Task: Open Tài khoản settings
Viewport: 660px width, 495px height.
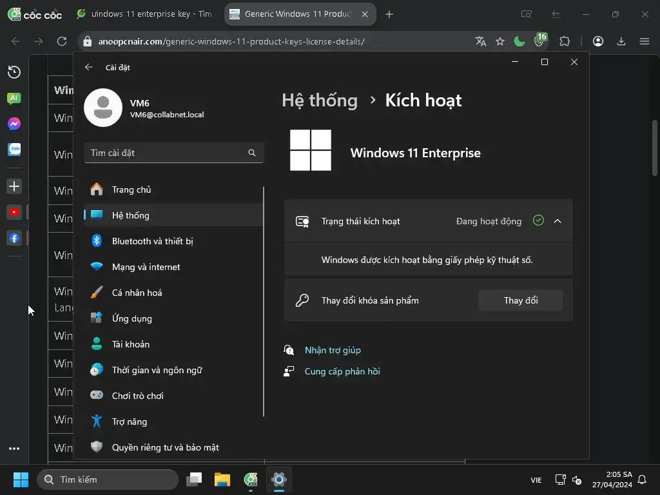Action: click(173, 344)
